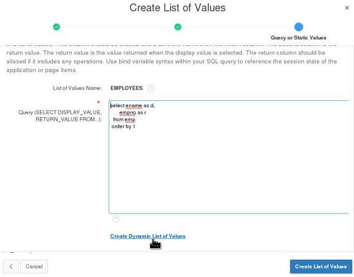
Task: Open the Create Dynamic List of Values link
Action: click(147, 236)
